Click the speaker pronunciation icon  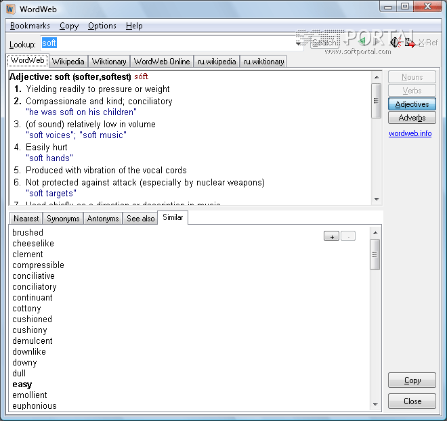click(x=396, y=43)
